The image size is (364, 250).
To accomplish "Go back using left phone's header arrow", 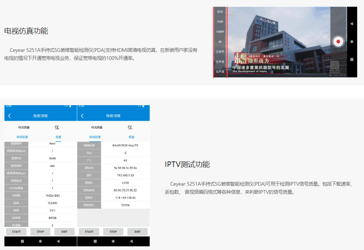I will 9,116.
